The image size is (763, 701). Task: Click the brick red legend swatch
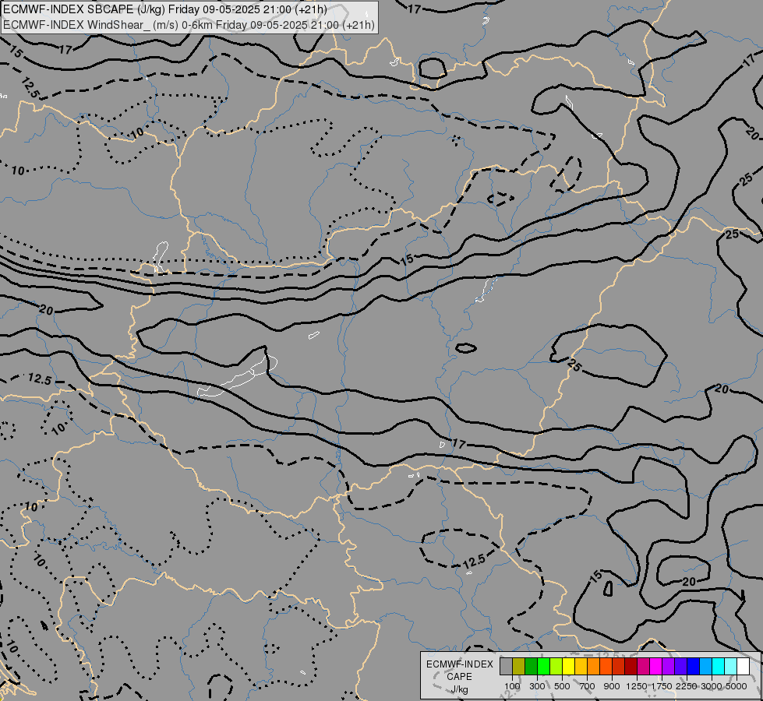tap(619, 666)
